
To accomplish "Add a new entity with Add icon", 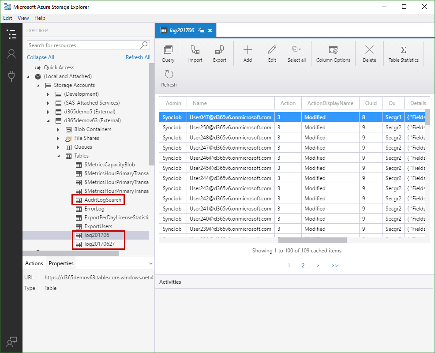I will pos(247,50).
